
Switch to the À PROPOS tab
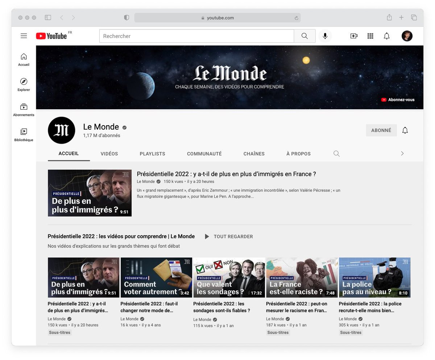tap(298, 154)
